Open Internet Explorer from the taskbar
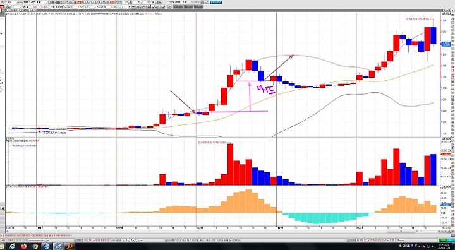 point(12,246)
